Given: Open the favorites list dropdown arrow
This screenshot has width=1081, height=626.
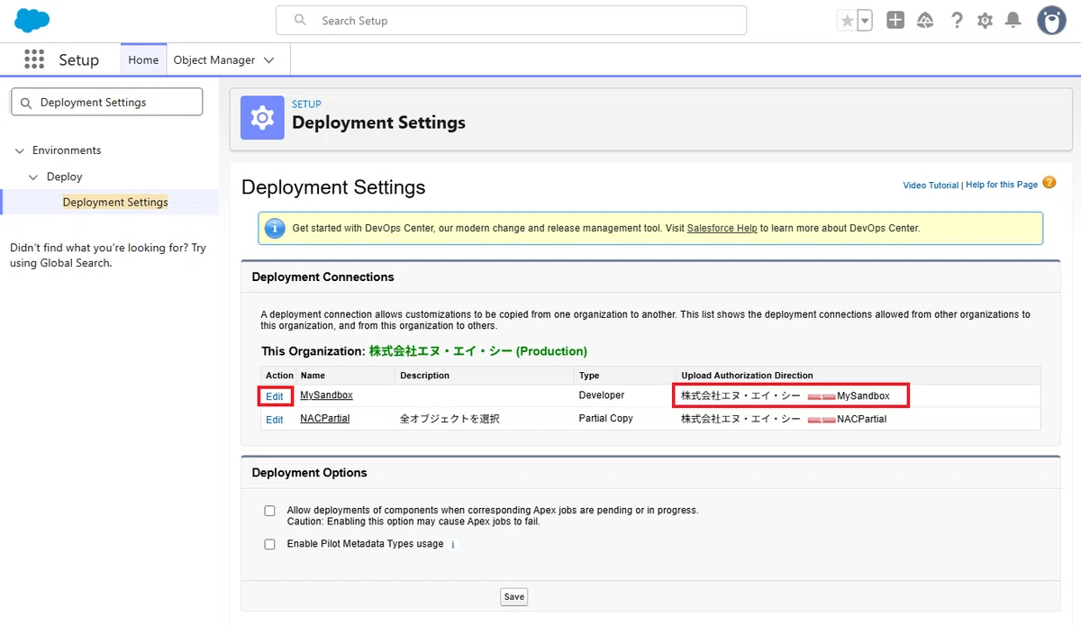Looking at the screenshot, I should [x=865, y=20].
